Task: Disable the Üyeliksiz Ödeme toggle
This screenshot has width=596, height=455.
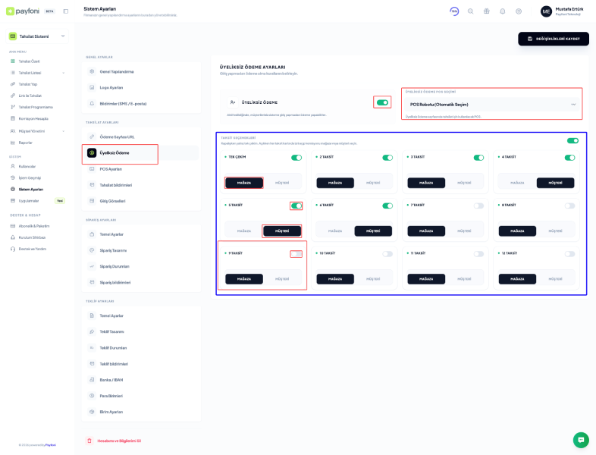Action: tap(382, 102)
